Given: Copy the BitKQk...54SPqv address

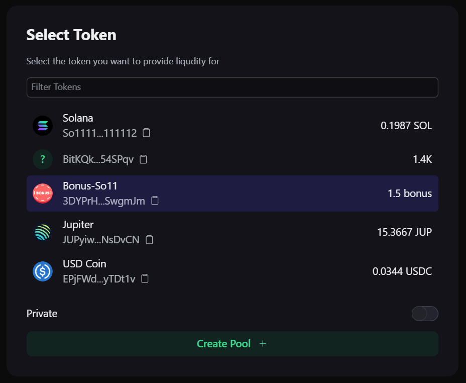Looking at the screenshot, I should [x=144, y=159].
